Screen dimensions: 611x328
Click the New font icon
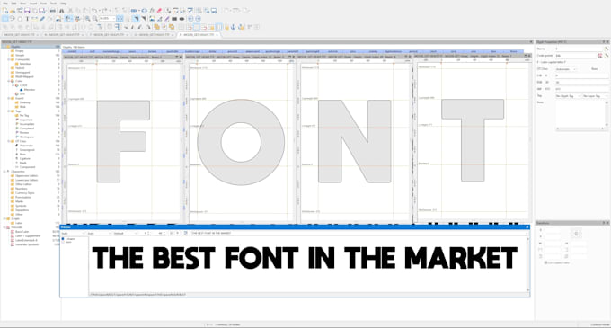pos(5,11)
